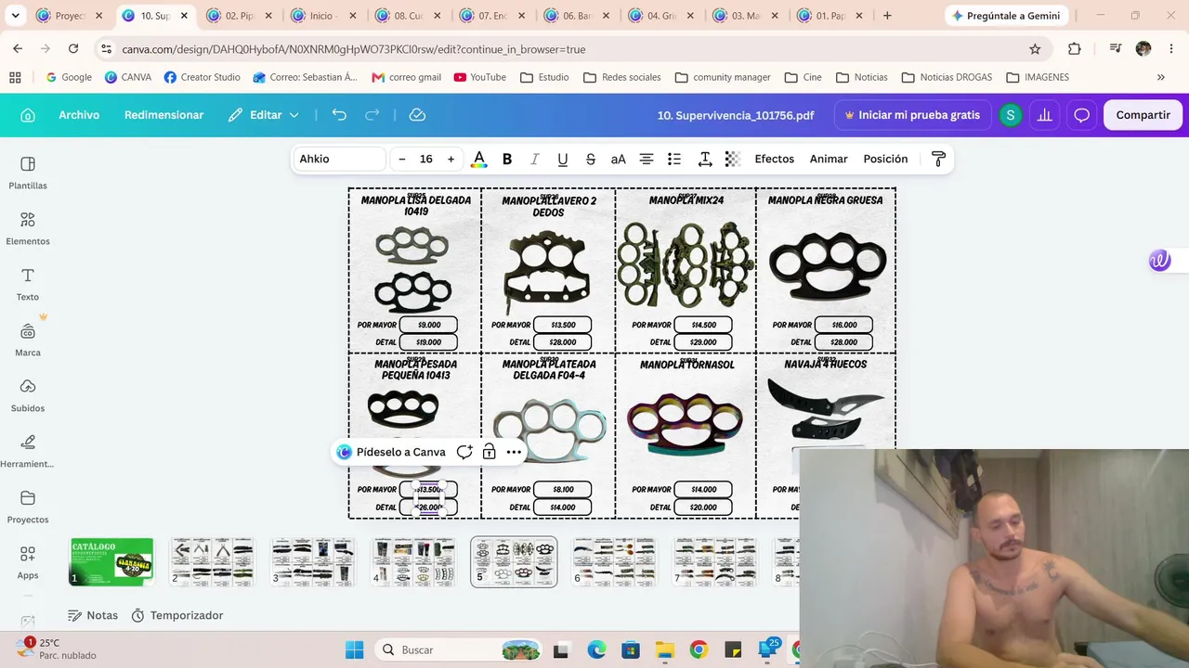Open the Redimensionar menu
Screen dimensions: 1189x668
[x=163, y=115]
